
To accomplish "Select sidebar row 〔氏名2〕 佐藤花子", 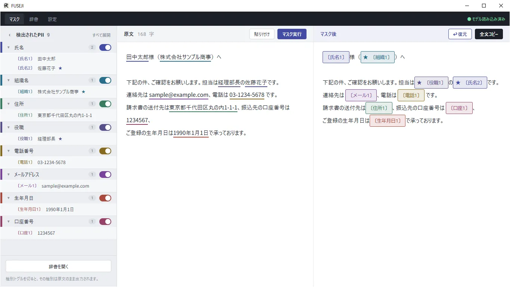I will click(59, 68).
